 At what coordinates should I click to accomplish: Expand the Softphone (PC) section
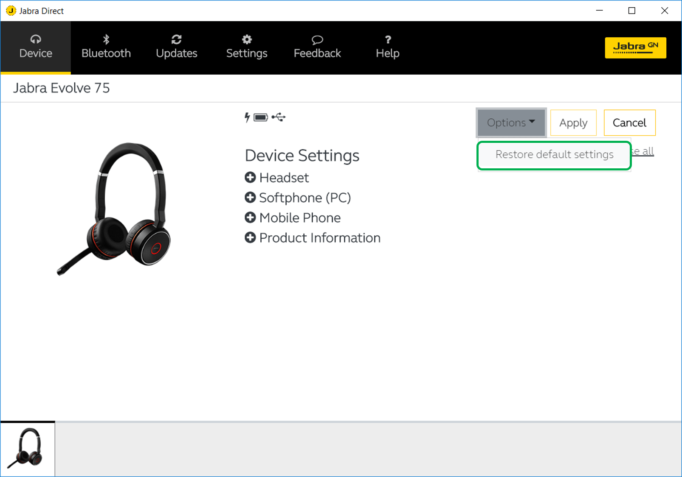pos(250,198)
